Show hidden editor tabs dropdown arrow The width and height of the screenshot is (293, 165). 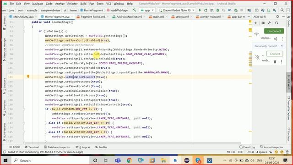coord(249,16)
